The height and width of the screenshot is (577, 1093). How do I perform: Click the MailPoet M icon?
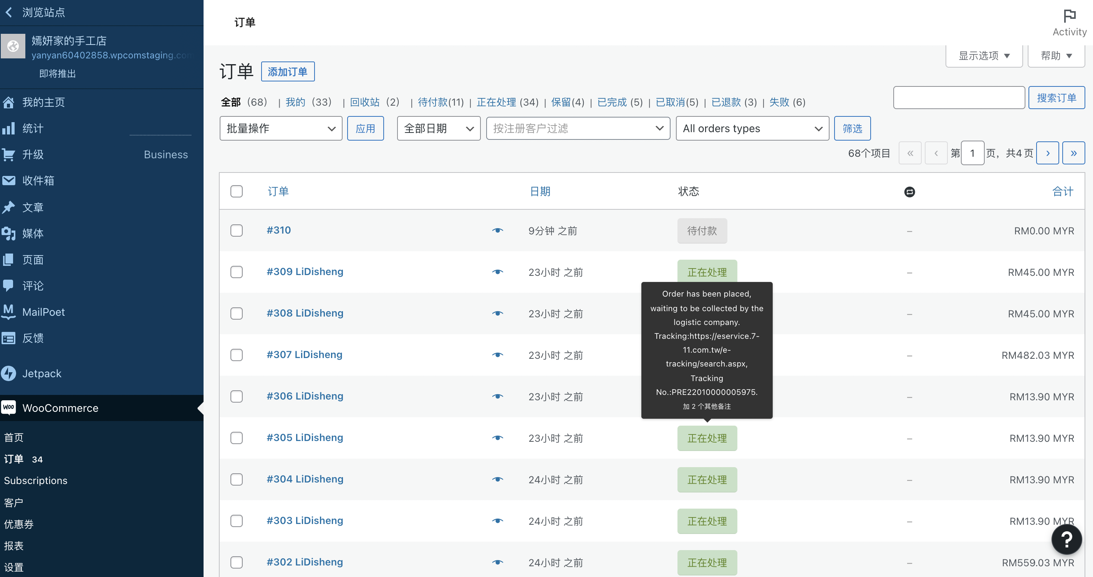point(8,312)
